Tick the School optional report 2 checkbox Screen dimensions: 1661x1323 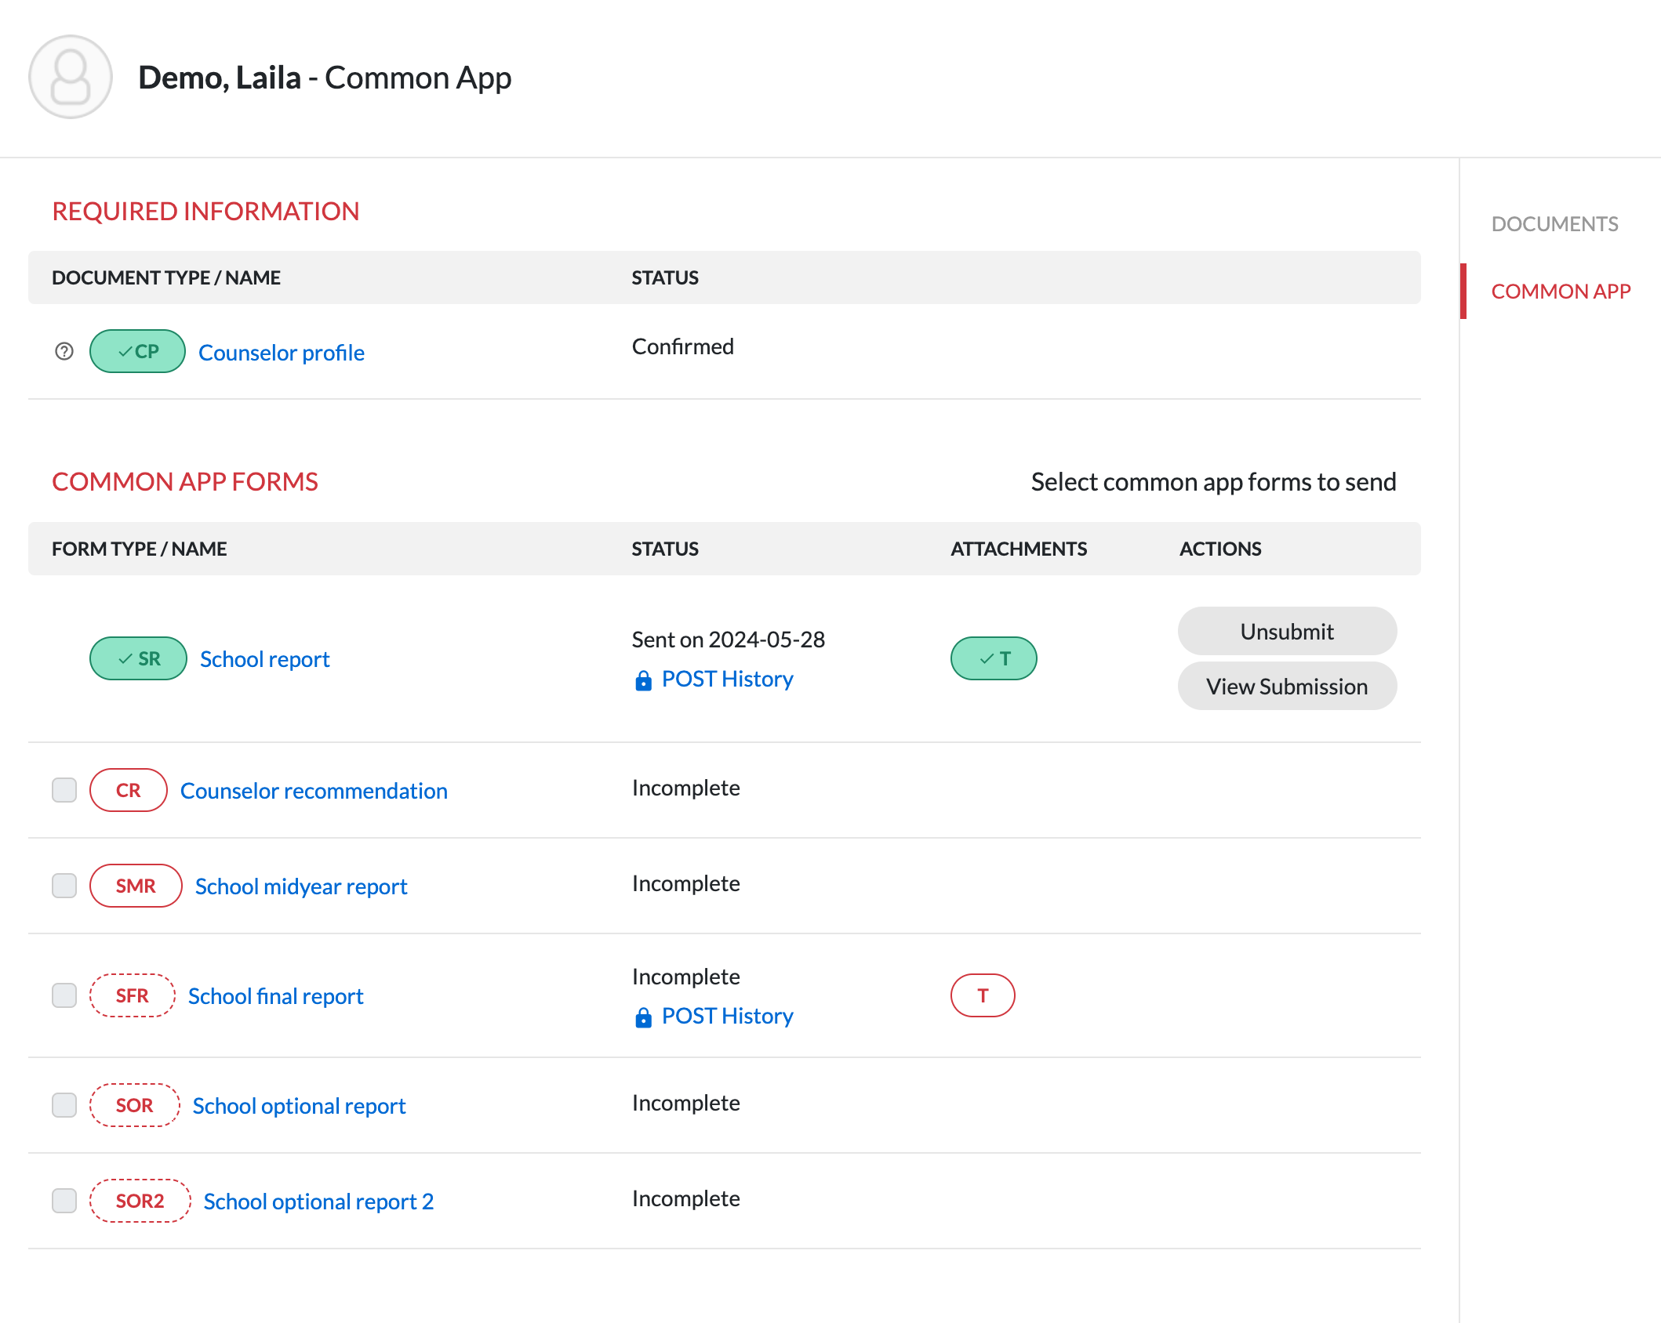[x=64, y=1201]
